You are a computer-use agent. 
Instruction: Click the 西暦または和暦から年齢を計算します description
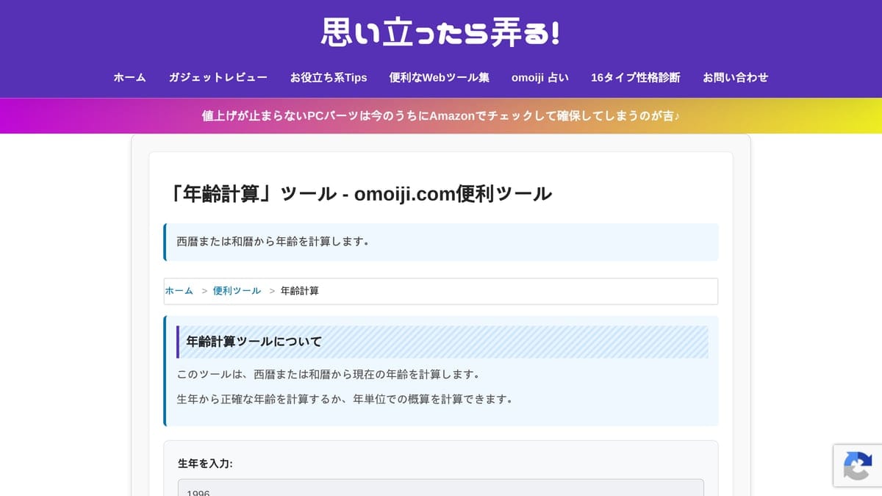click(273, 242)
